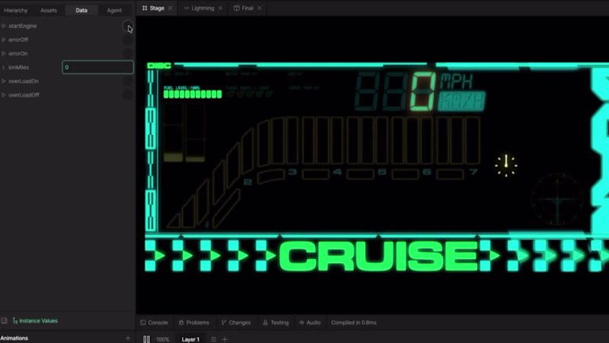Viewport: 609px width, 343px height.
Task: Fire the startEngine trigger button
Action: [127, 27]
